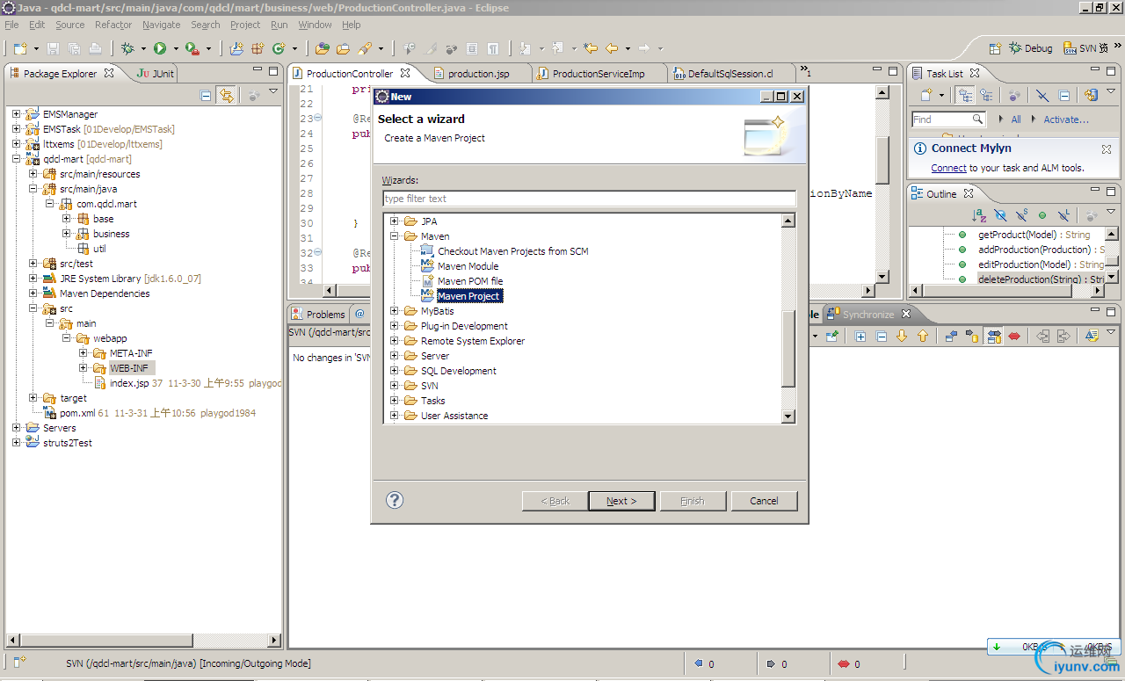Viewport: 1125px width, 681px height.
Task: Go to next difference in Synchronize view
Action: 902,336
